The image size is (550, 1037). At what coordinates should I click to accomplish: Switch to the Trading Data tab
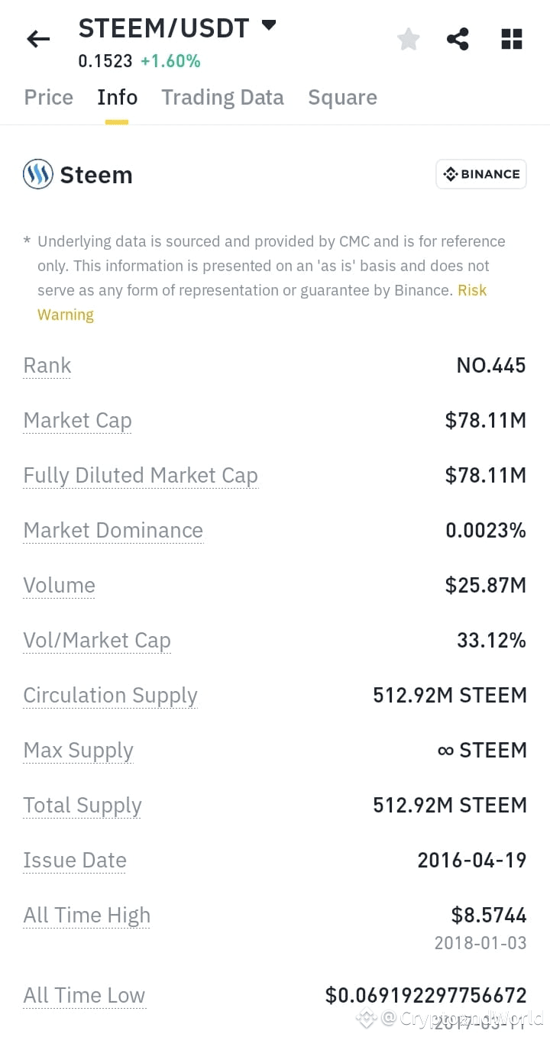(222, 97)
